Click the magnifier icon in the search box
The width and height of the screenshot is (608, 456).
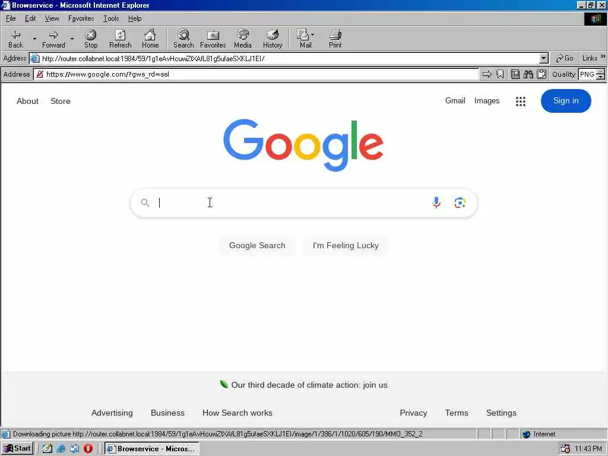coord(145,202)
